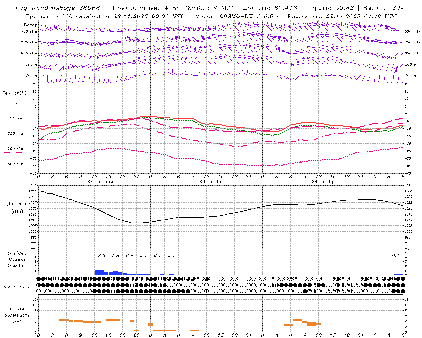This screenshot has height=338, width=422.
Task: Click the 'Модель COSMO-RU / 6.6км' text
Action: [238, 16]
